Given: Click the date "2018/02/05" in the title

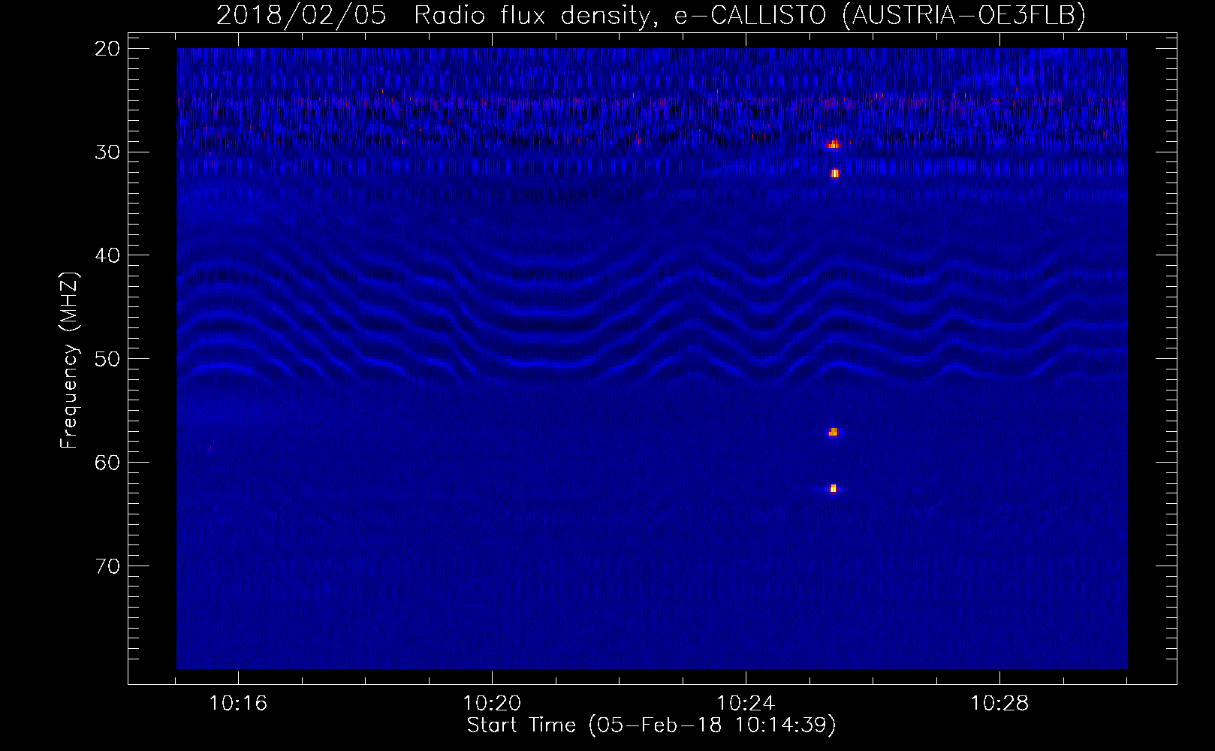Looking at the screenshot, I should pos(301,15).
